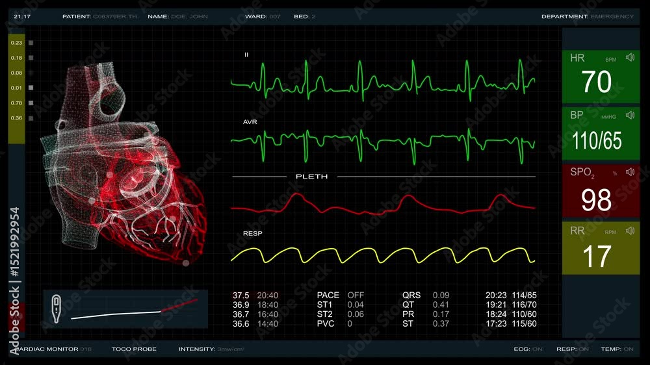Image resolution: width=650 pixels, height=365 pixels.
Task: Toggle the square next to 0.36
Action: [x=31, y=118]
